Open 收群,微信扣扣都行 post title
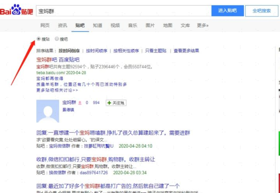280x193 pixels. pyautogui.click(x=96, y=159)
